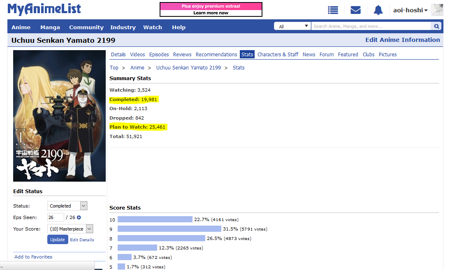Switch to the Reviews tab

pos(182,54)
